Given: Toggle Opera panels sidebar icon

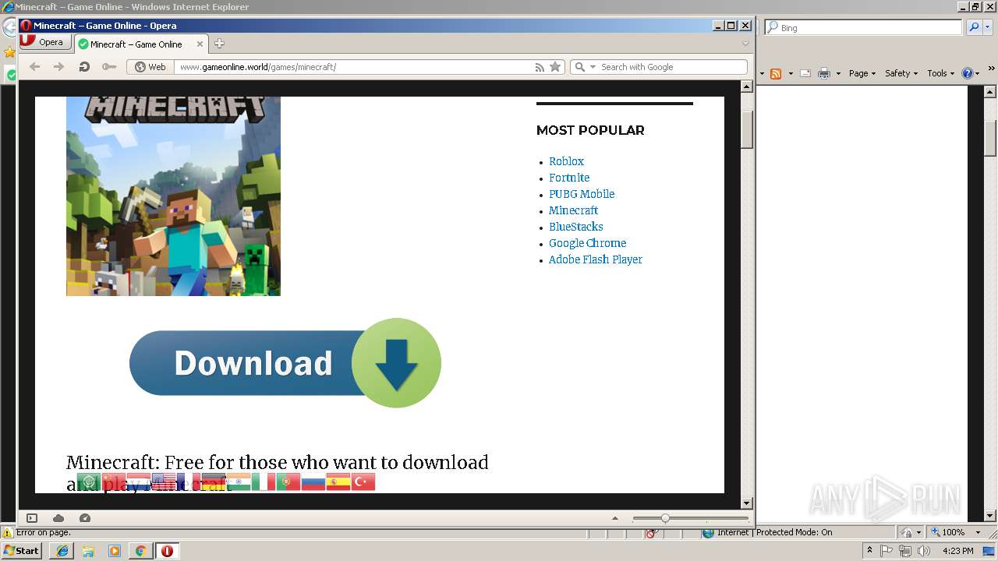Looking at the screenshot, I should (32, 518).
